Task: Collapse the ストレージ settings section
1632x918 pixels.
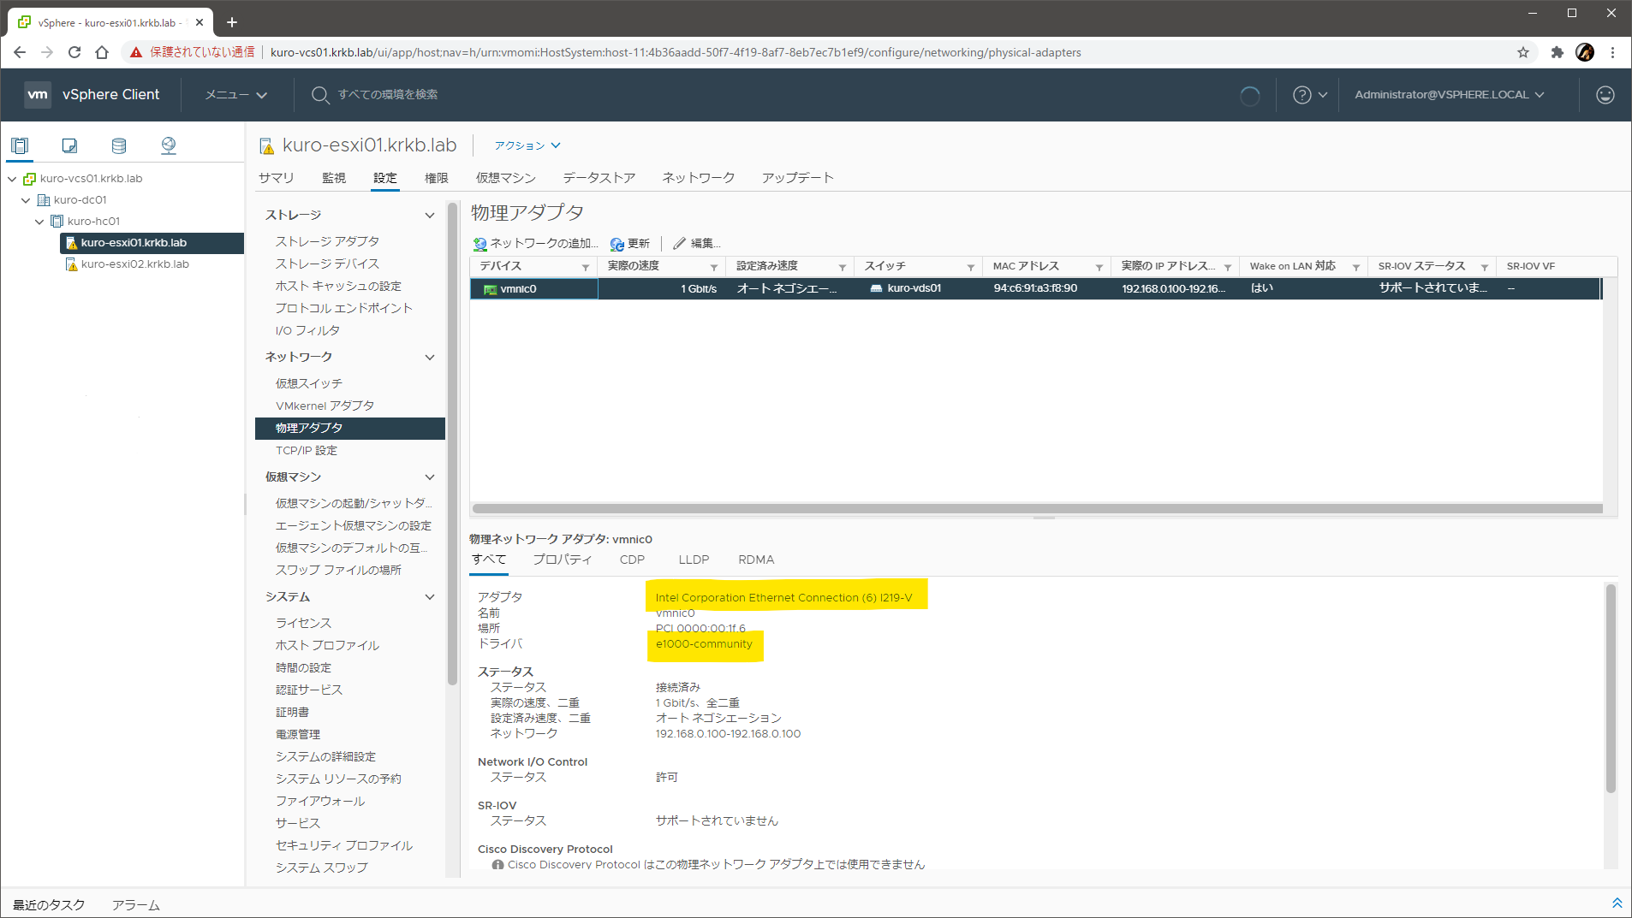Action: 430,216
